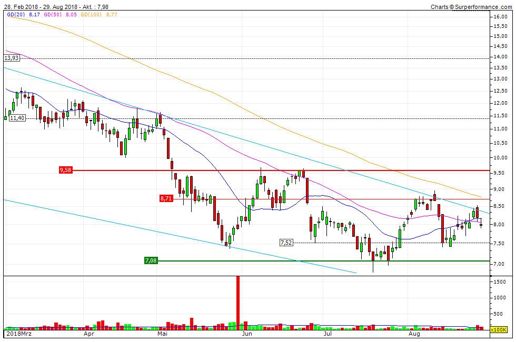Click the 2018Mrz time axis label
The image size is (516, 342).
pos(19,334)
